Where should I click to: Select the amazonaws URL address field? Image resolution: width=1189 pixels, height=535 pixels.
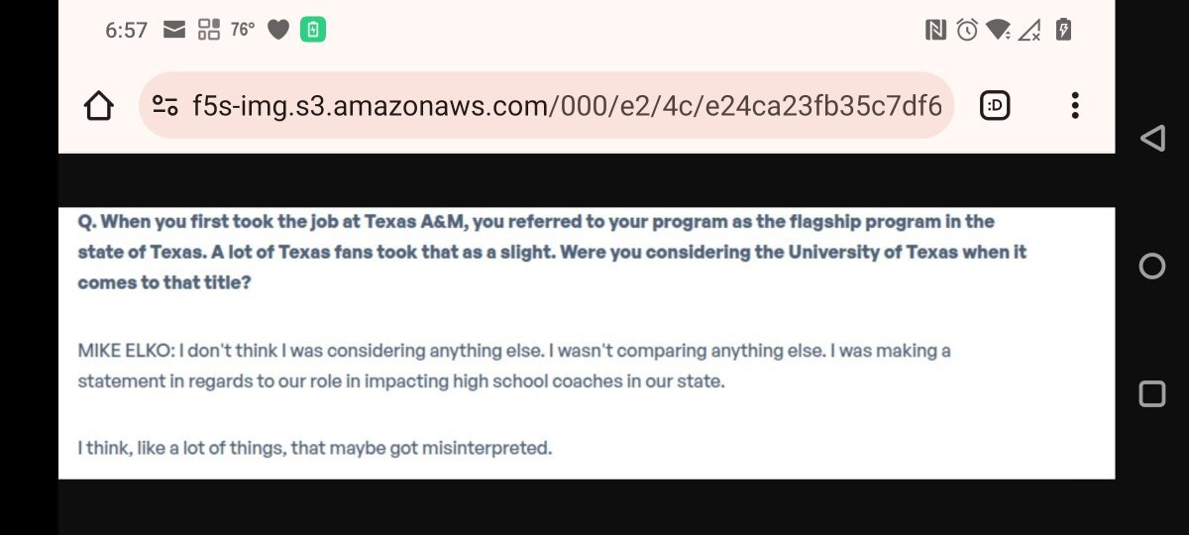point(546,105)
